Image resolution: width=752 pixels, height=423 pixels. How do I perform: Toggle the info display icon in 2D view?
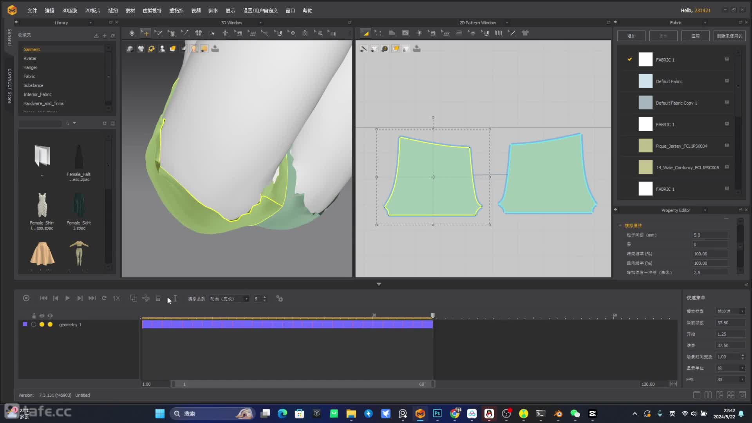tap(385, 49)
